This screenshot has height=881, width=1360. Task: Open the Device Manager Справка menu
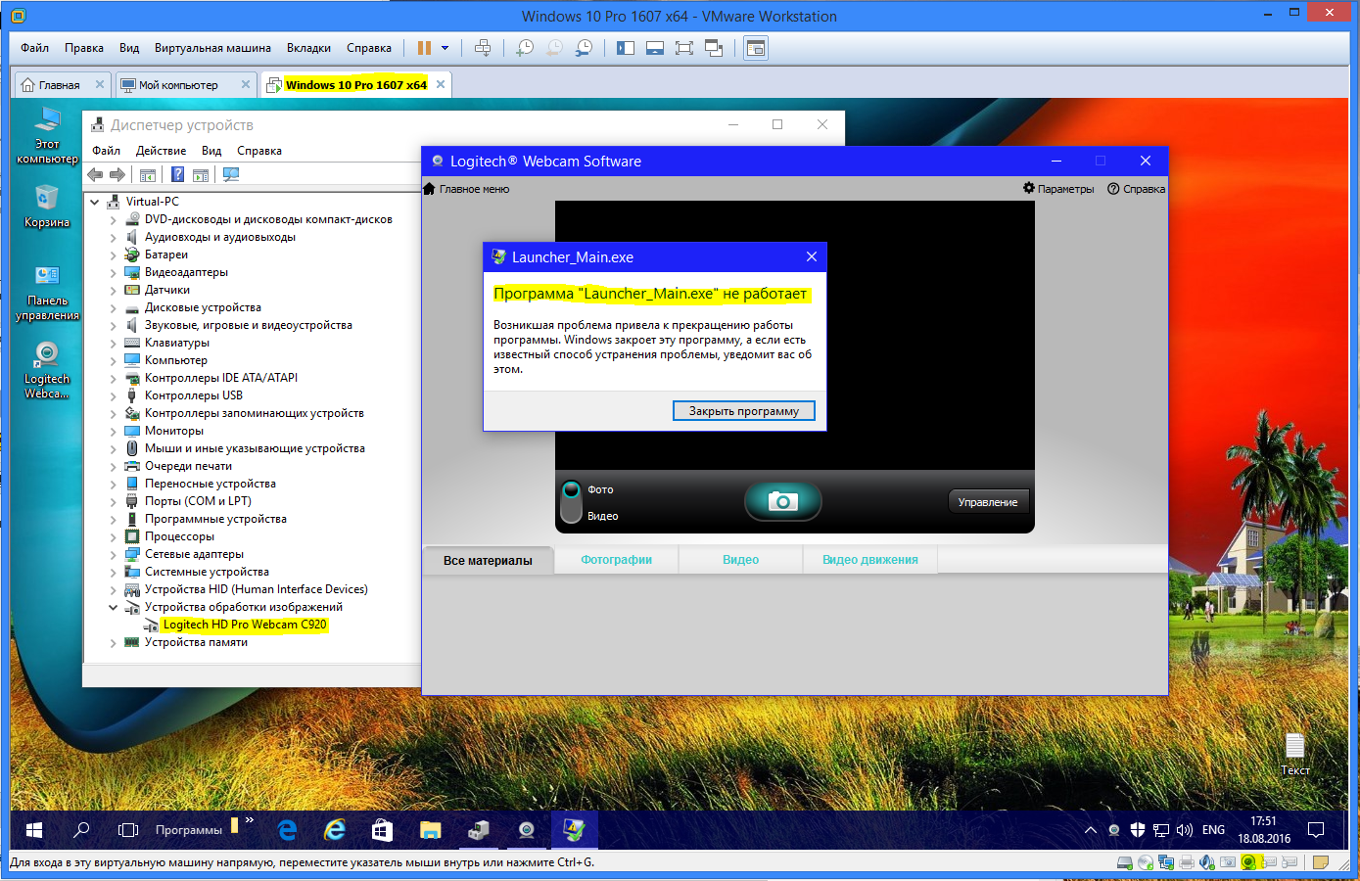[x=259, y=151]
